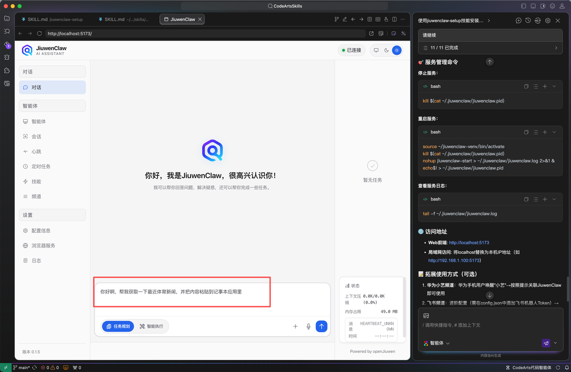This screenshot has height=372, width=571.
Task: Open 日志 page in sidebar
Action: click(x=52, y=260)
